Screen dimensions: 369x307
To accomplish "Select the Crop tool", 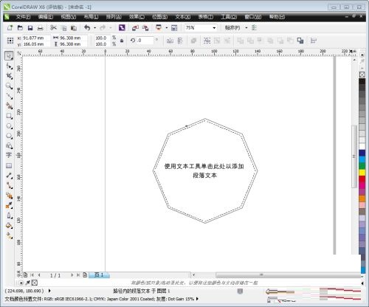I will (9, 76).
